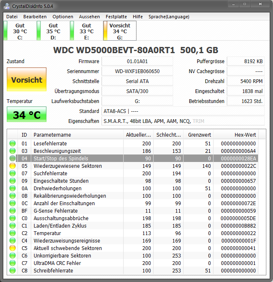The image size is (273, 282).
Task: Click the Firmware field 01.01A01
Action: (x=137, y=61)
